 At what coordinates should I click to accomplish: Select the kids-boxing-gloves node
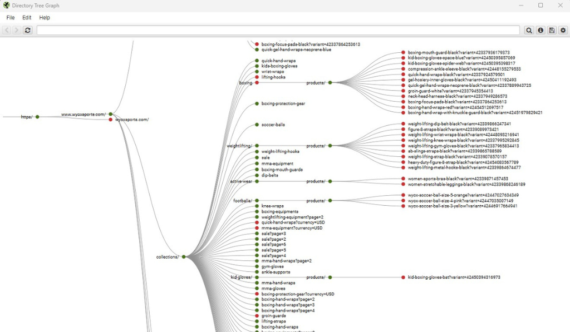click(257, 66)
